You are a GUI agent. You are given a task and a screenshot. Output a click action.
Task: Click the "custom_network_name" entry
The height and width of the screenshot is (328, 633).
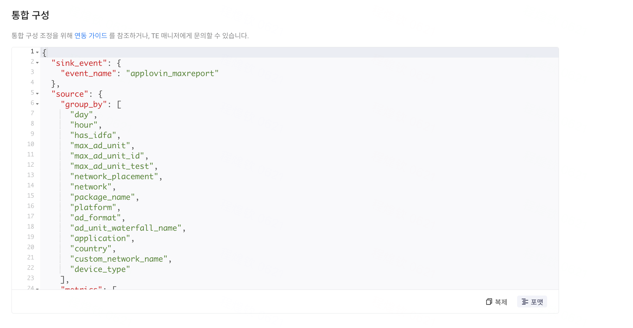click(119, 259)
